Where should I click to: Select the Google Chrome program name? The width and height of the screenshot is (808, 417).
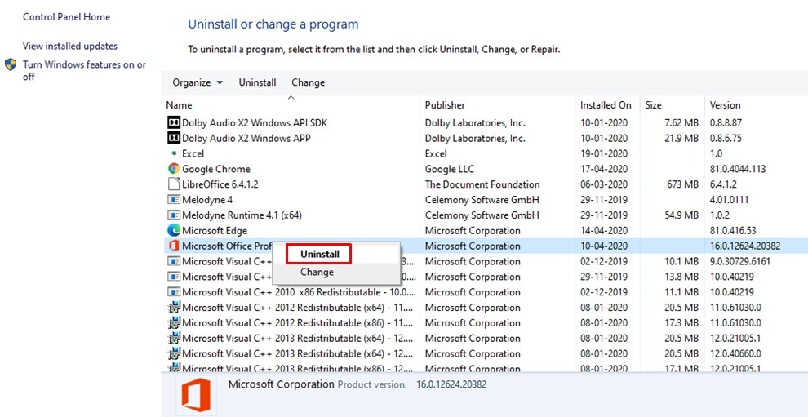click(216, 169)
